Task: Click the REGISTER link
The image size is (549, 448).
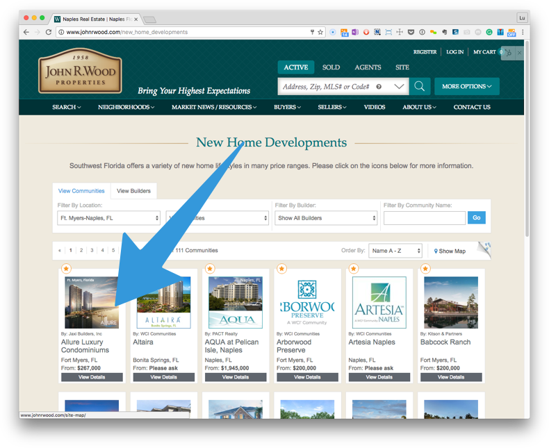Action: click(x=425, y=52)
